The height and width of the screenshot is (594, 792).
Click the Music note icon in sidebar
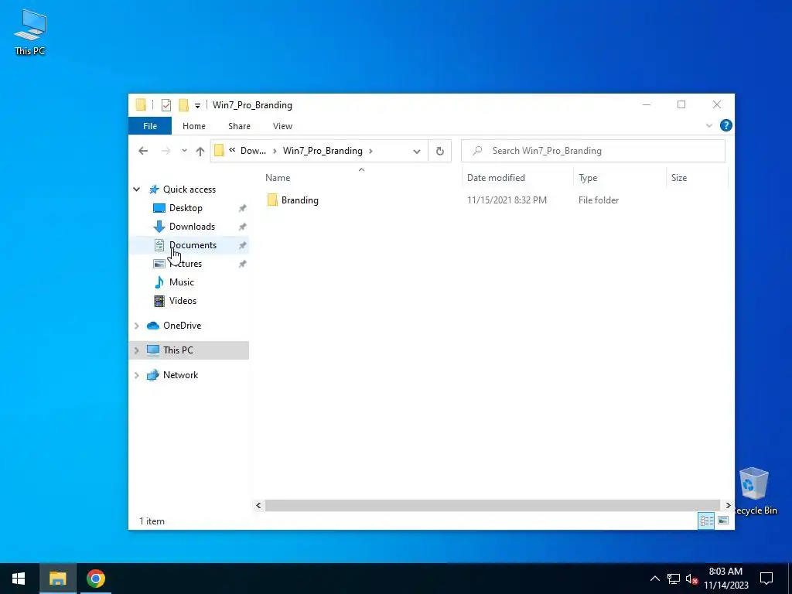pyautogui.click(x=159, y=282)
